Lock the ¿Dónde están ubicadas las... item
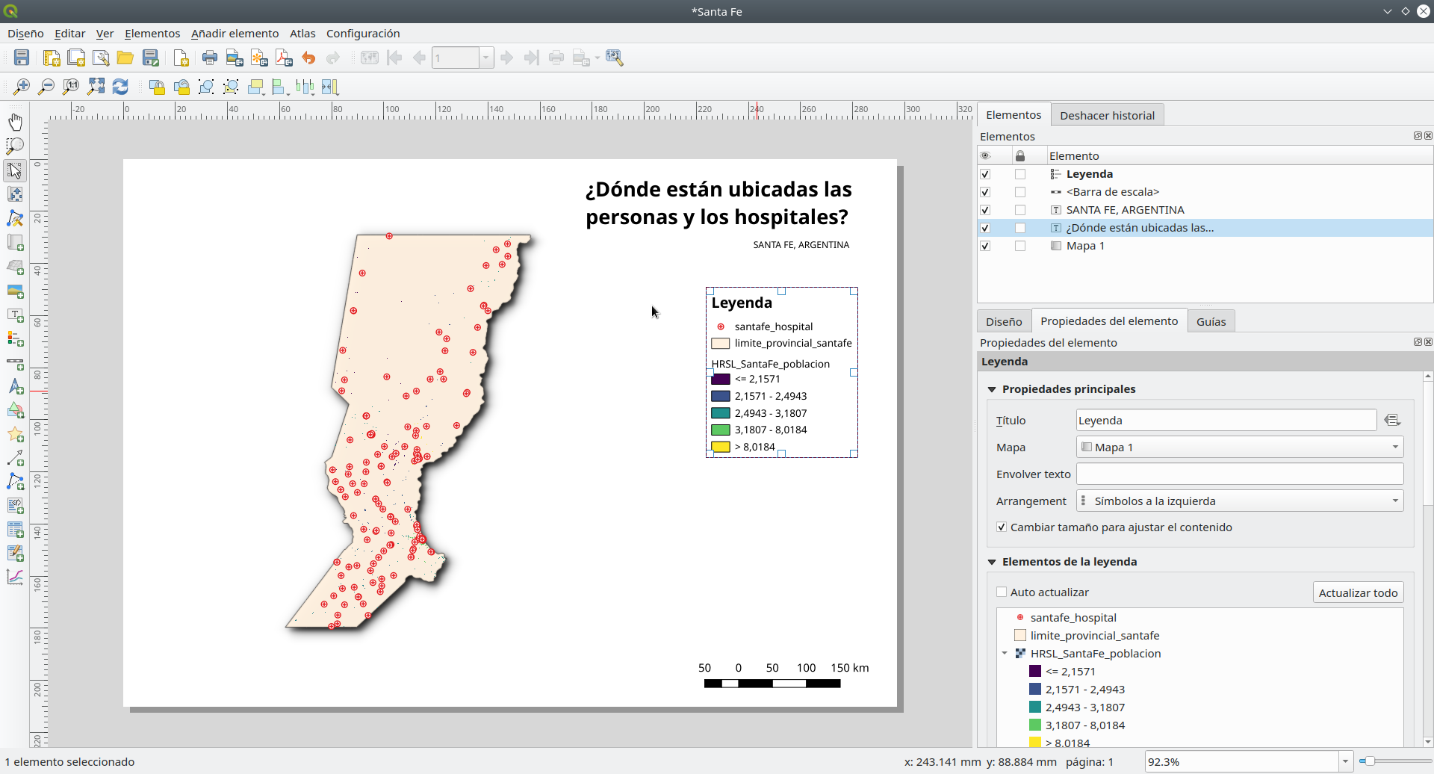The height and width of the screenshot is (774, 1434). (1020, 228)
